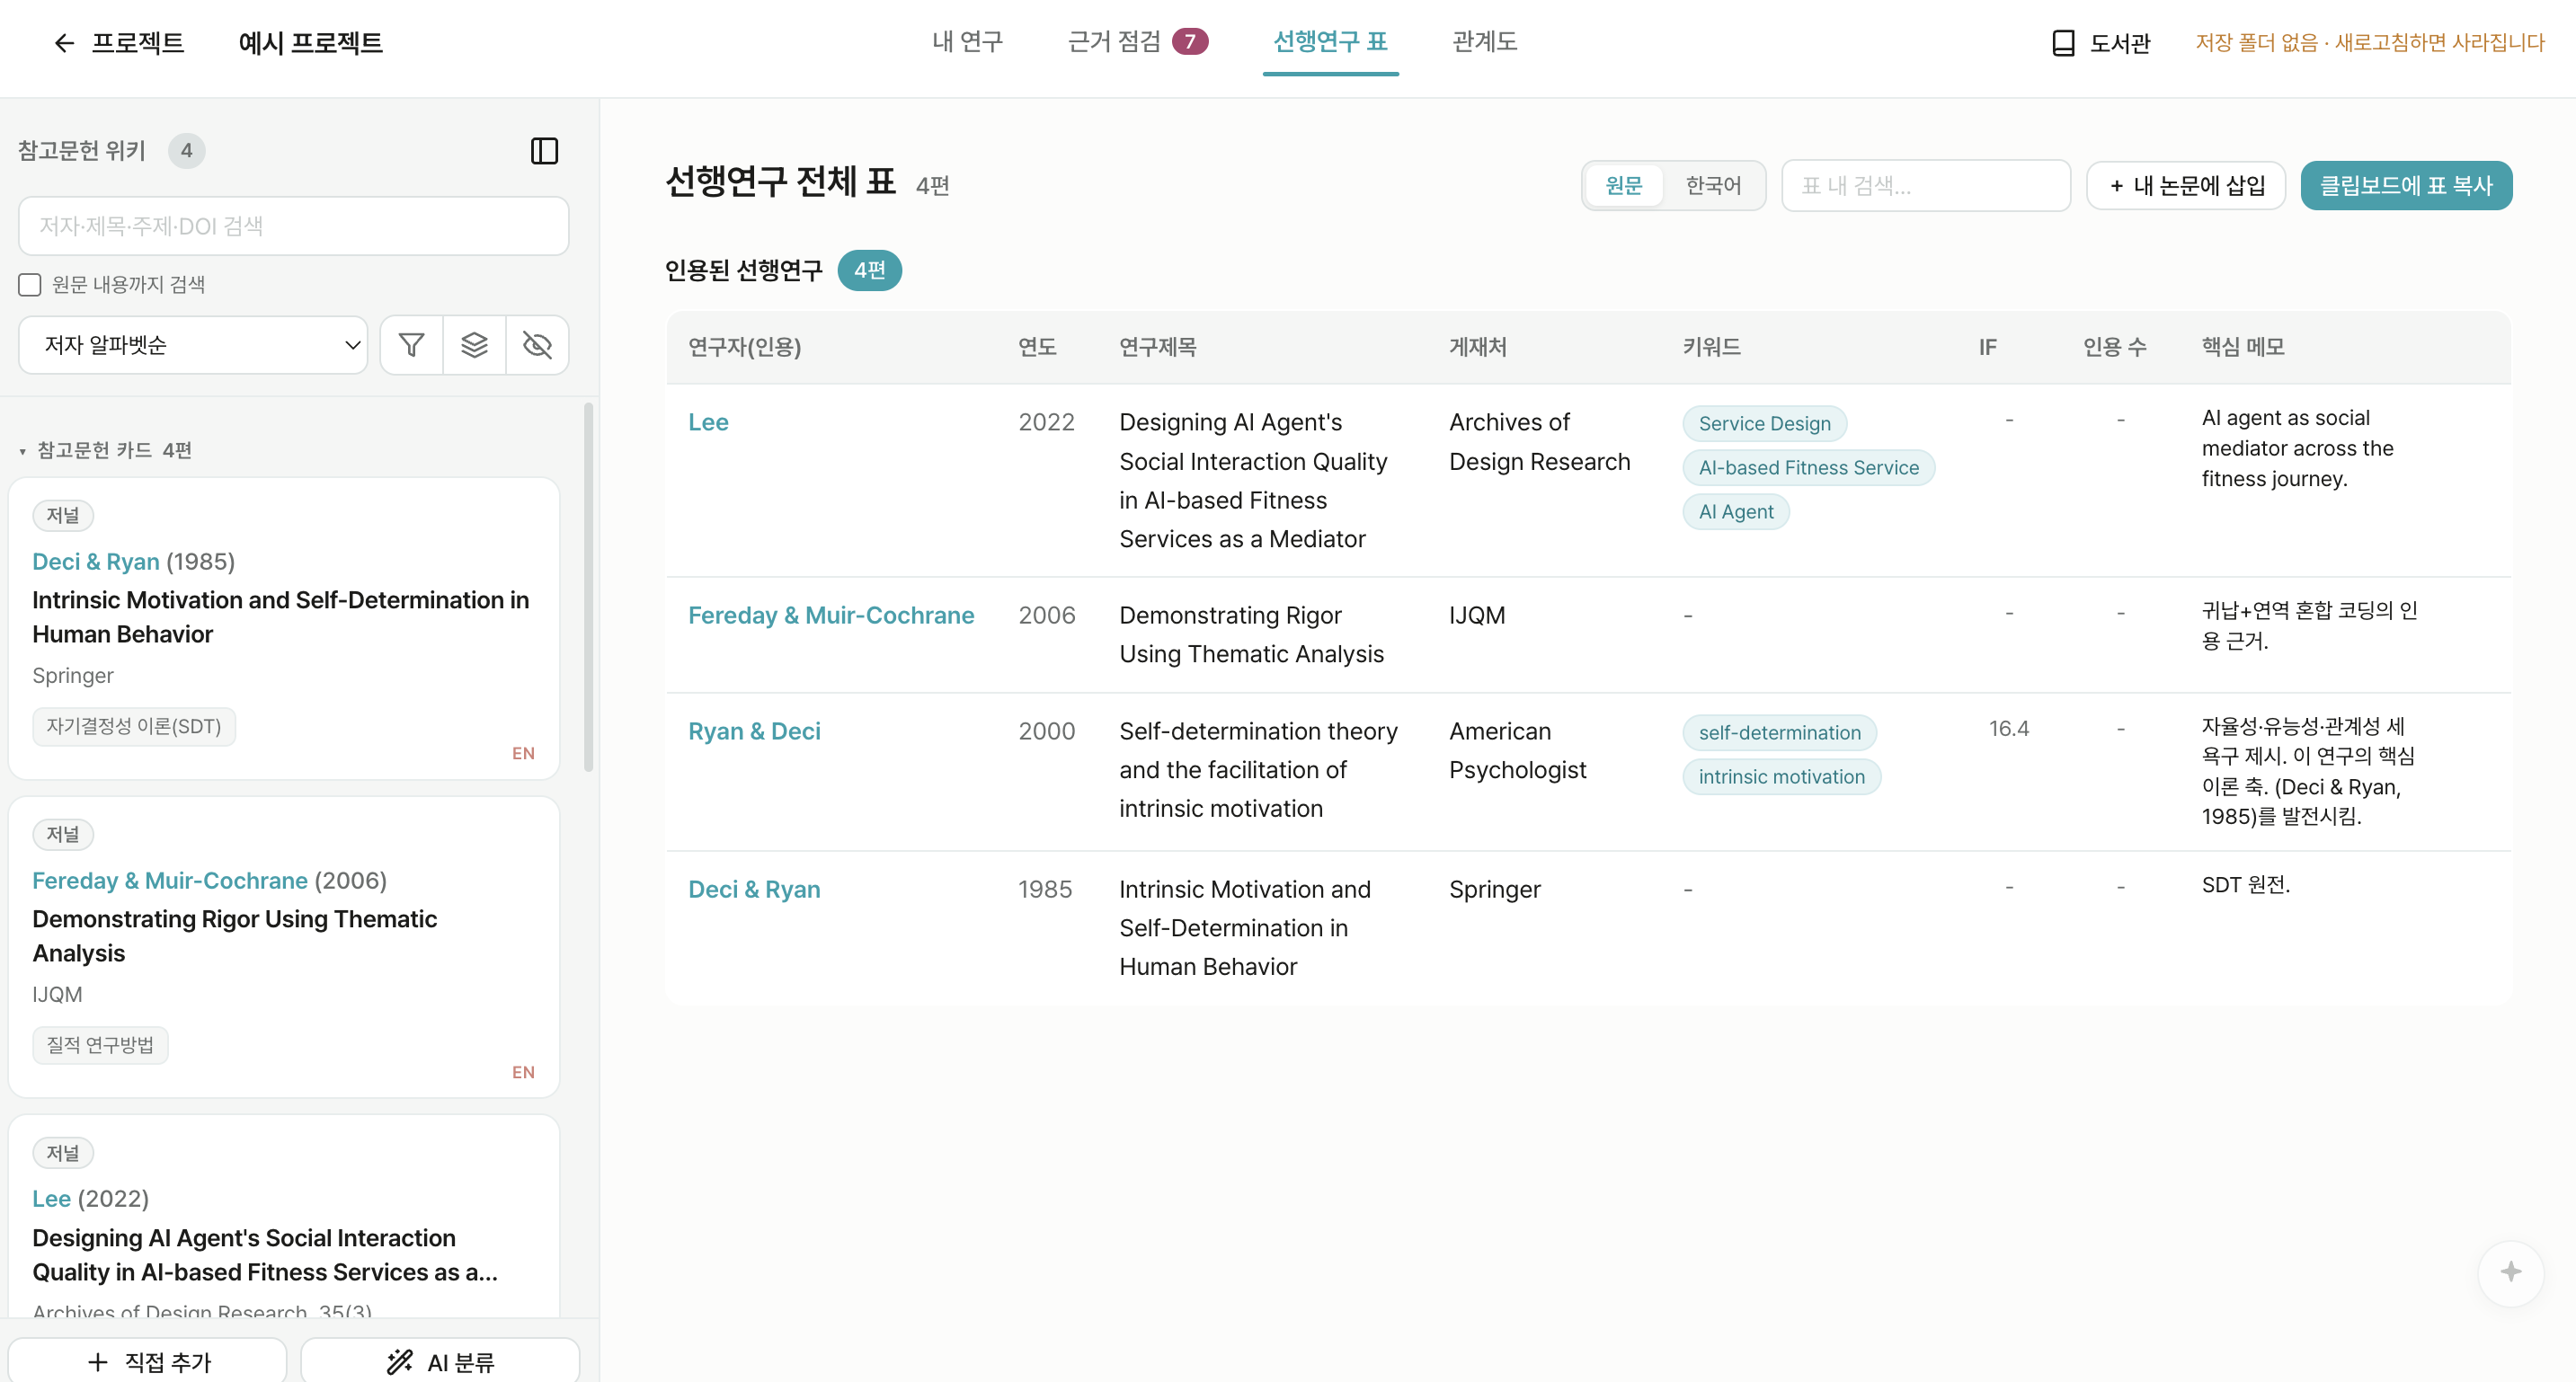Click the layers stack grouping icon
Screen dimensions: 2576x1382
(x=474, y=345)
